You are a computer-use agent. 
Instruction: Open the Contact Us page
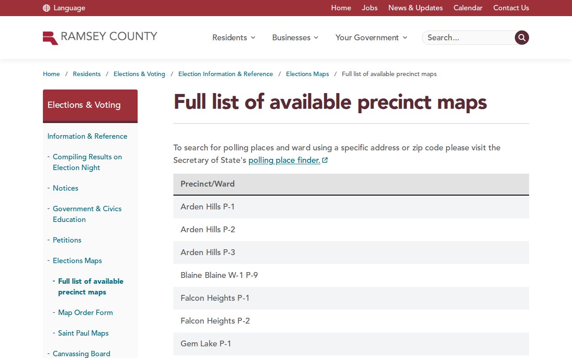(511, 8)
